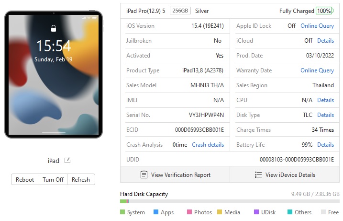Open View iDevice Details

click(285, 174)
